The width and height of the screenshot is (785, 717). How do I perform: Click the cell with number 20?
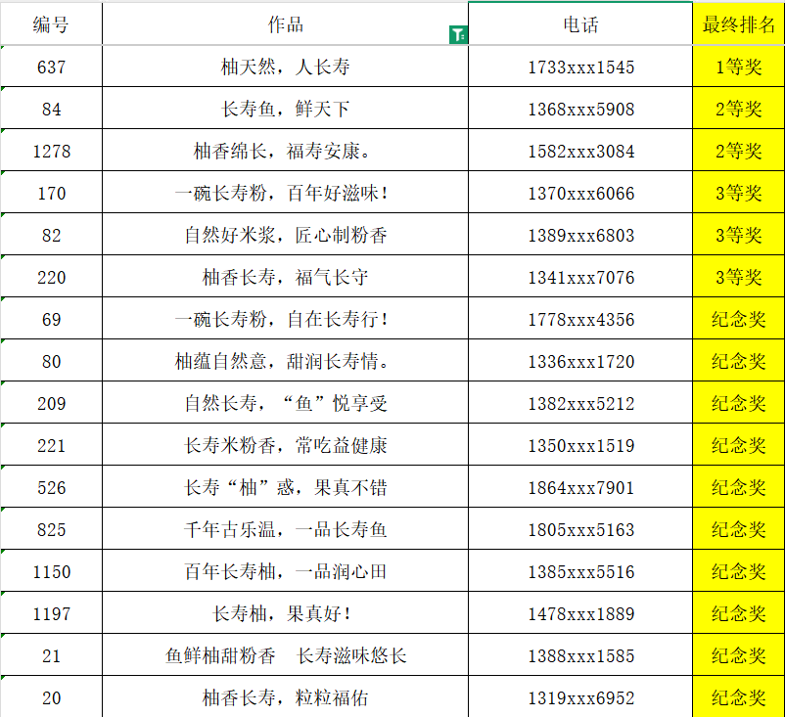click(x=51, y=696)
